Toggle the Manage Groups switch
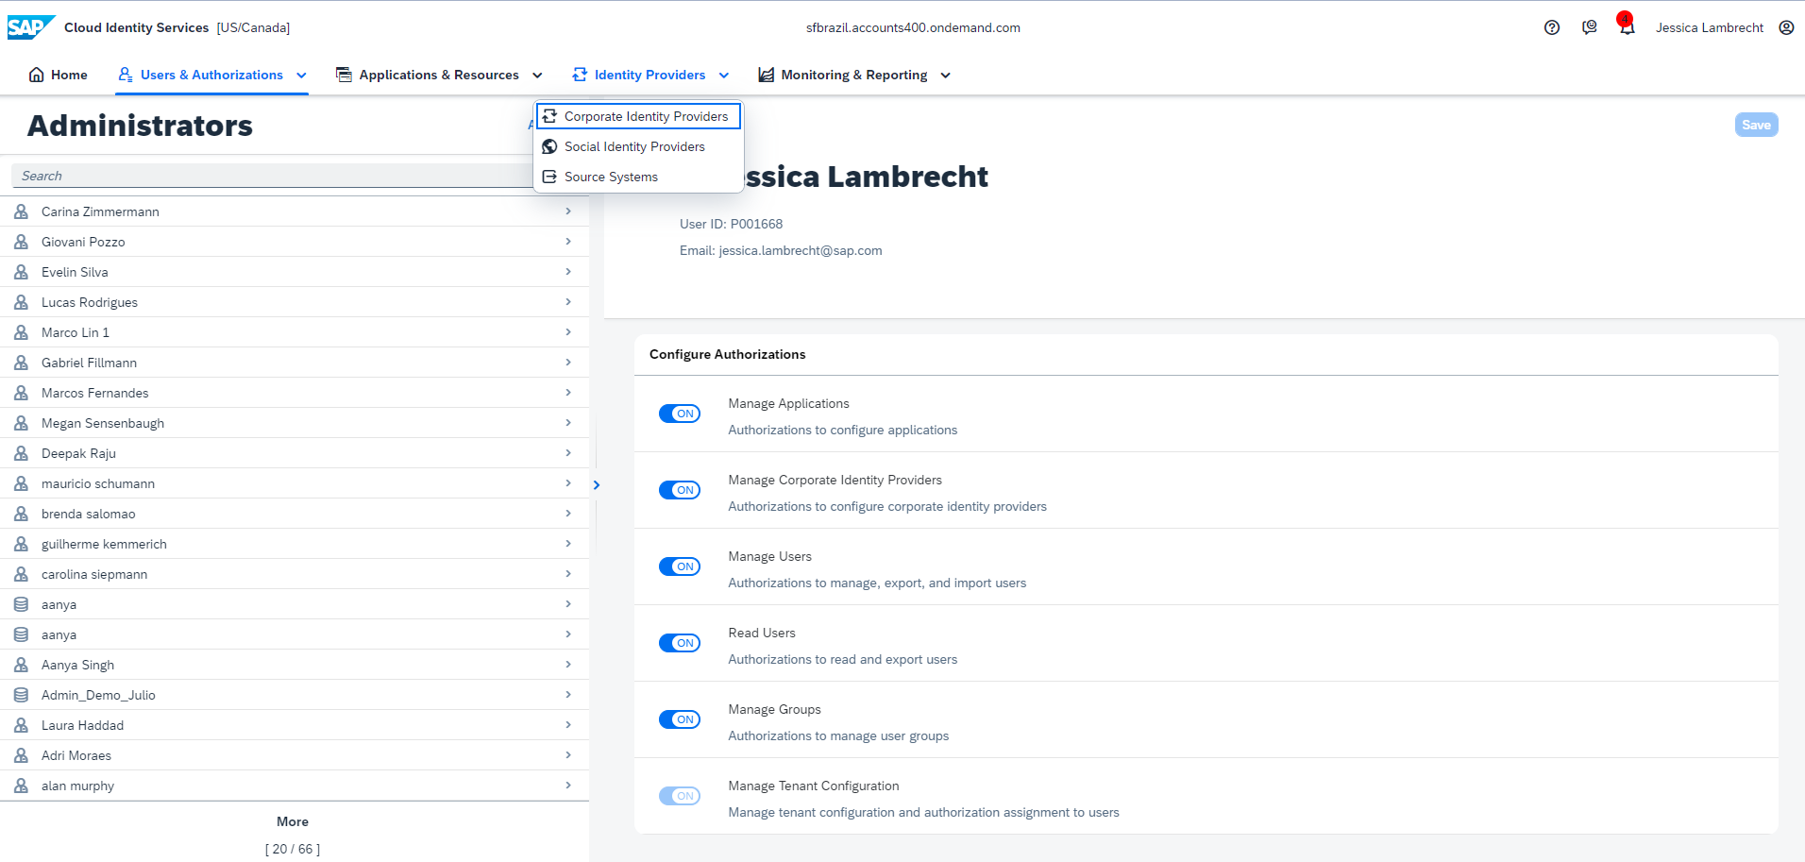Image resolution: width=1805 pixels, height=862 pixels. click(680, 719)
